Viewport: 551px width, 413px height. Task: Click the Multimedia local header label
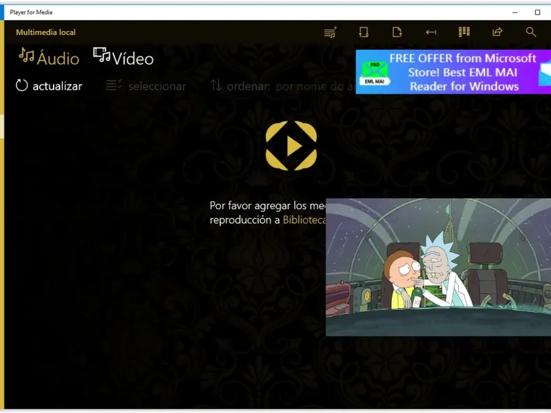[x=45, y=32]
